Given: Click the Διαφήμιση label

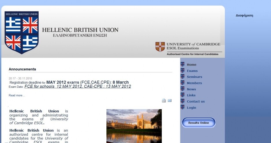Looking at the screenshot, I should (244, 16).
